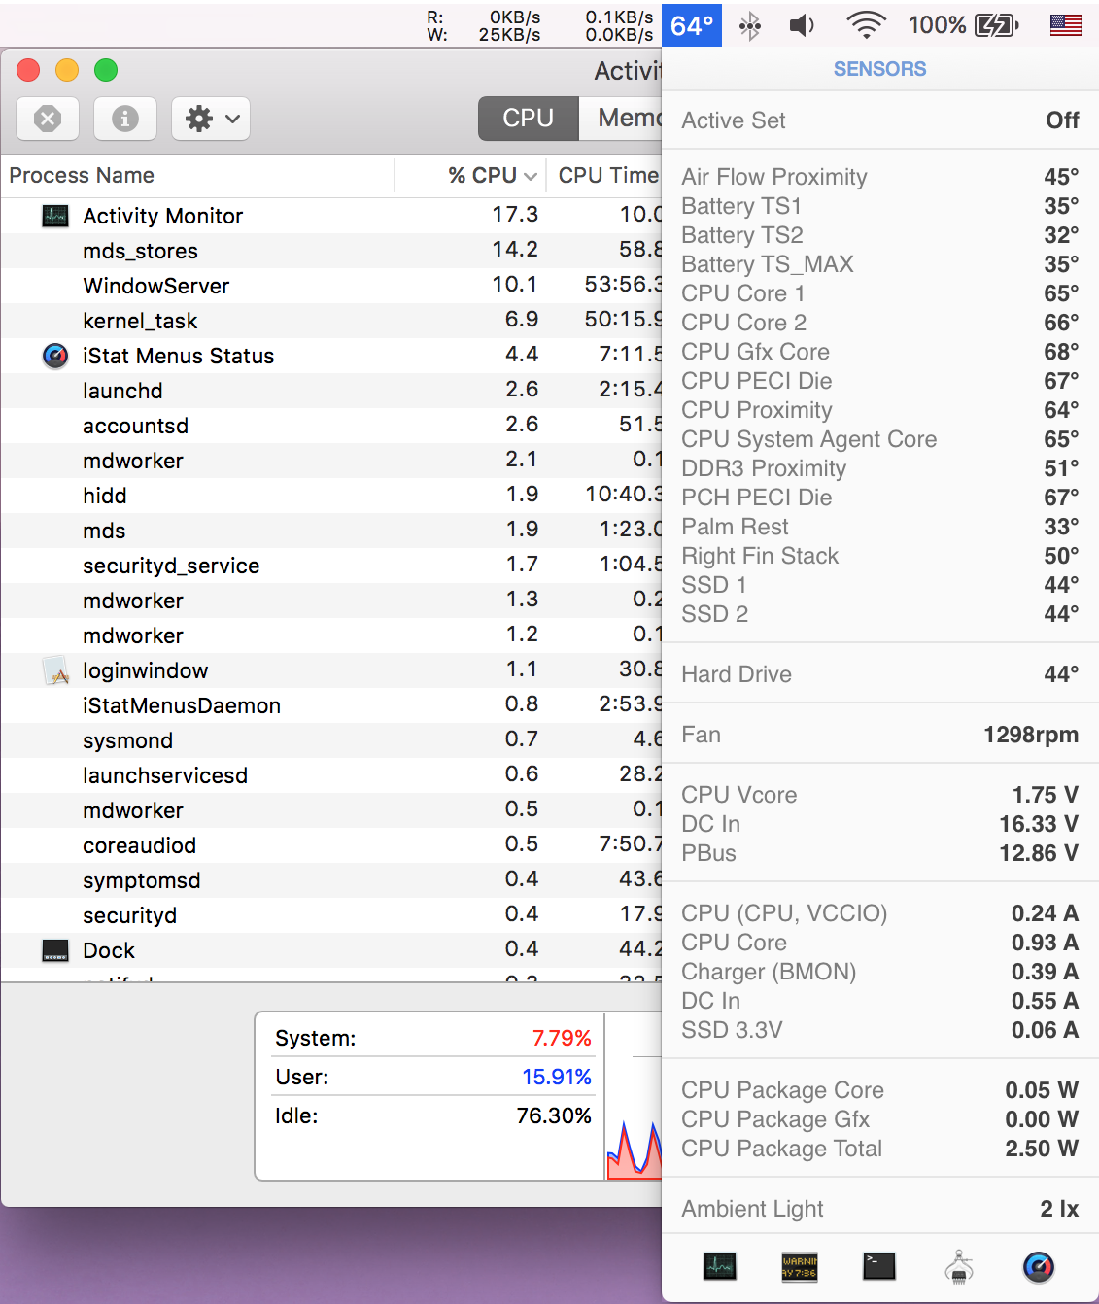Screen dimensions: 1099x1304
Task: Click the Idle CPU percentage value
Action: pos(553,1115)
